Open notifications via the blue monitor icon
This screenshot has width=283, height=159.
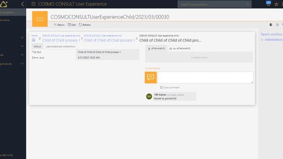click(268, 4)
